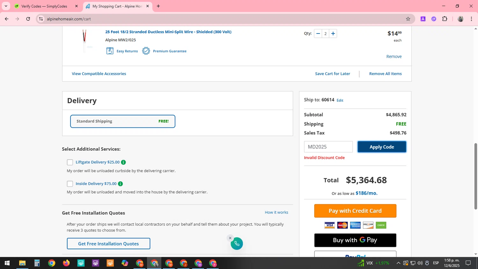Viewport: 478px width, 269px height.
Task: Open the Chrome profile avatar
Action: coord(460,19)
